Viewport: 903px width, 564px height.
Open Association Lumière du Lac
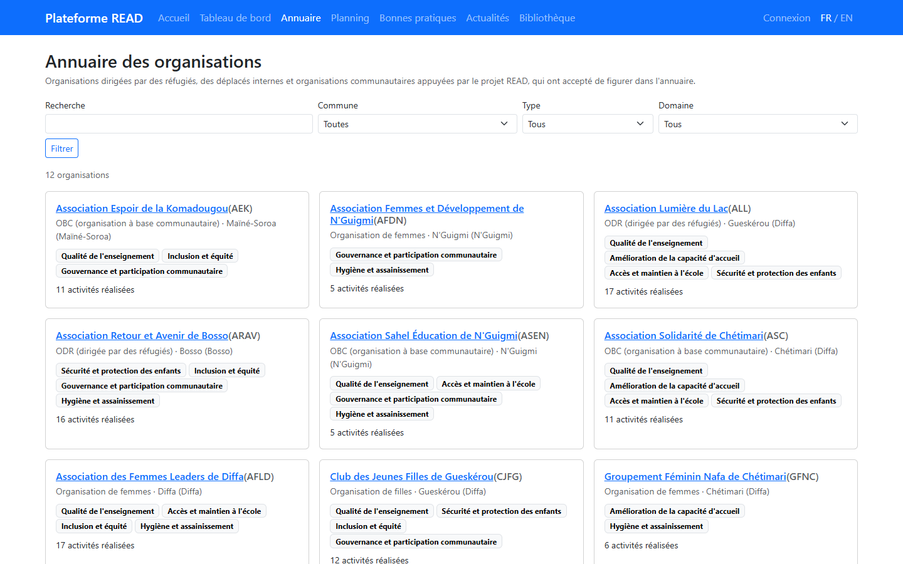[x=666, y=208]
